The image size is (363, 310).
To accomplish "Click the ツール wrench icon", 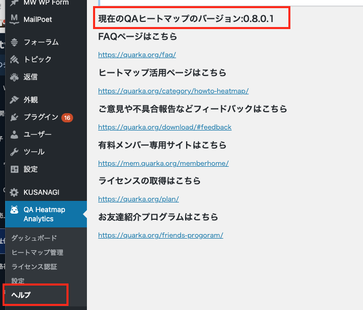I will coord(14,152).
